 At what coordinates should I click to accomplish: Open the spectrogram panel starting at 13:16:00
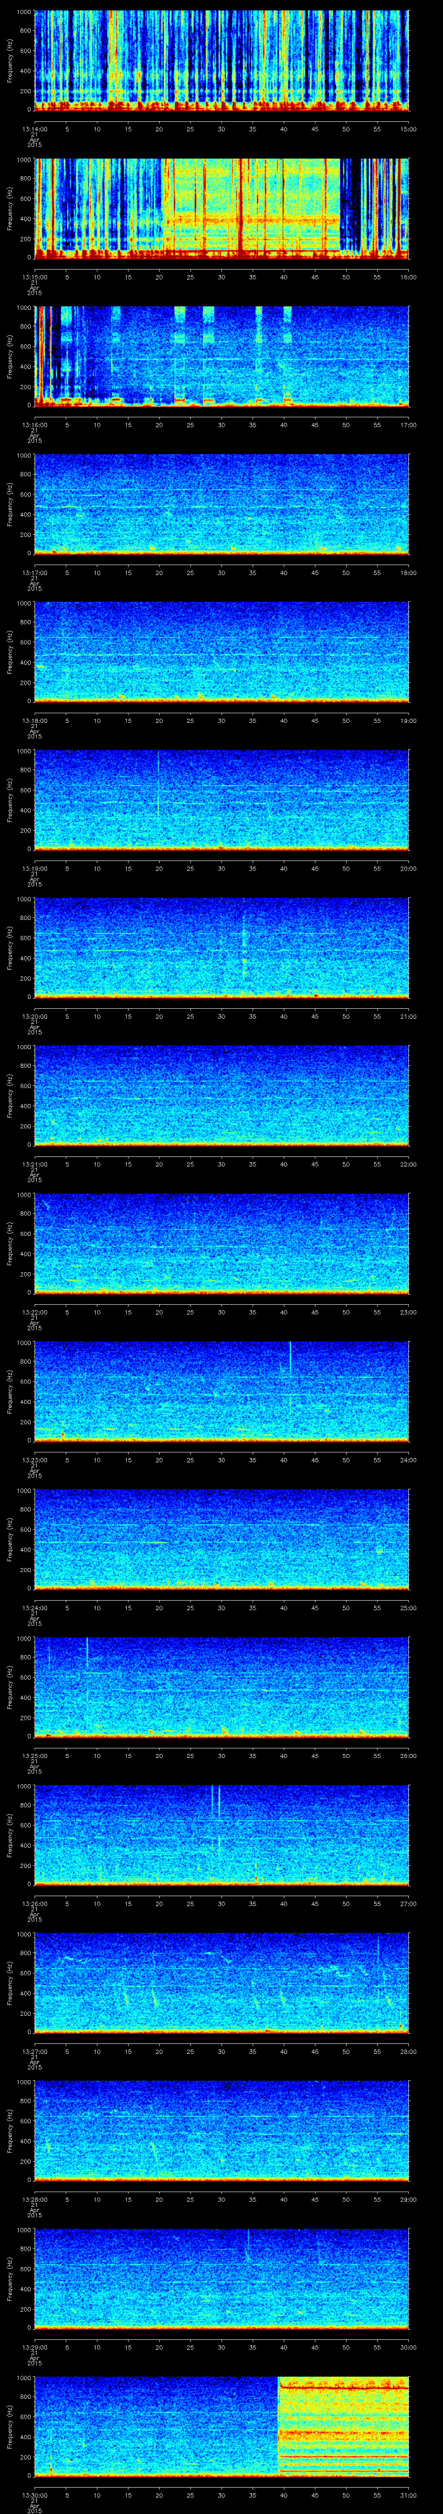pyautogui.click(x=222, y=356)
